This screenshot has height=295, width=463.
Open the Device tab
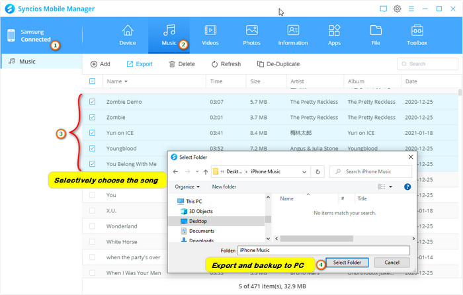click(128, 36)
